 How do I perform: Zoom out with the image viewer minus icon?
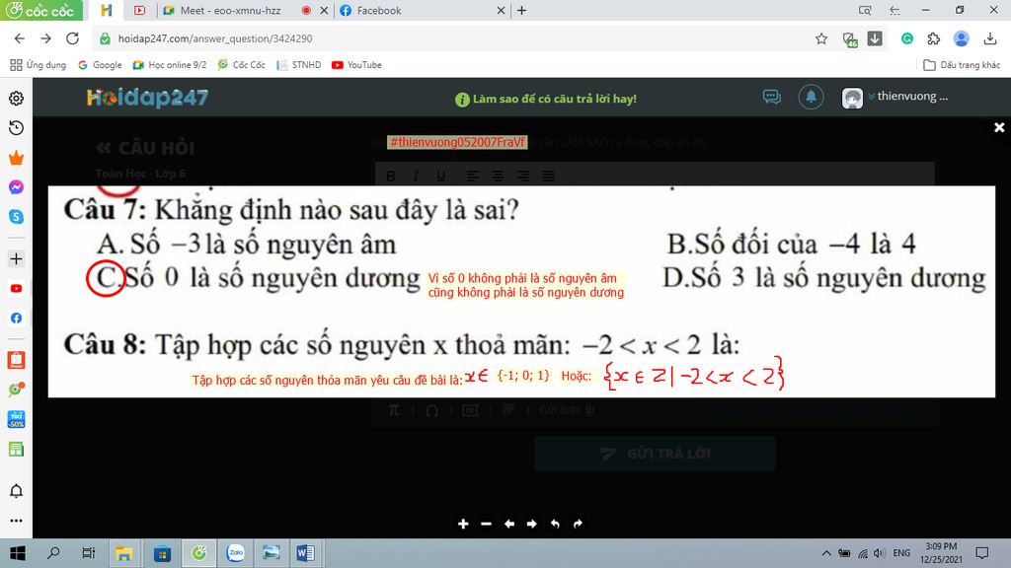coord(486,524)
